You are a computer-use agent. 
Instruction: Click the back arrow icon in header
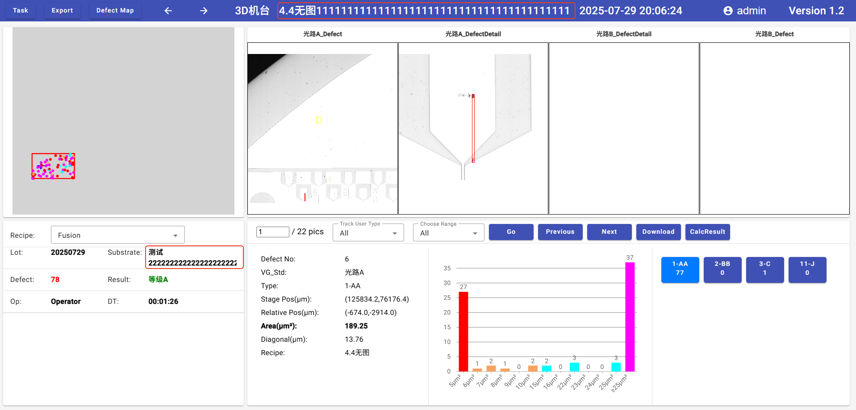pyautogui.click(x=168, y=11)
